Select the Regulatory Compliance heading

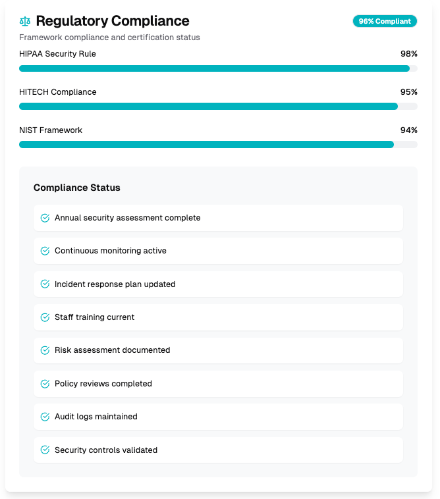coord(113,21)
